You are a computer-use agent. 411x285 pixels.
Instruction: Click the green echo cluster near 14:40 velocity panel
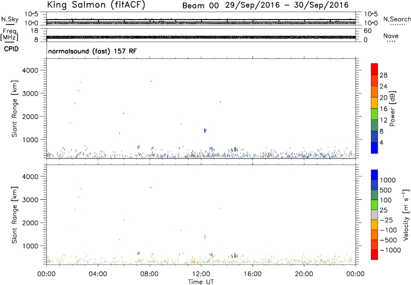(235, 256)
